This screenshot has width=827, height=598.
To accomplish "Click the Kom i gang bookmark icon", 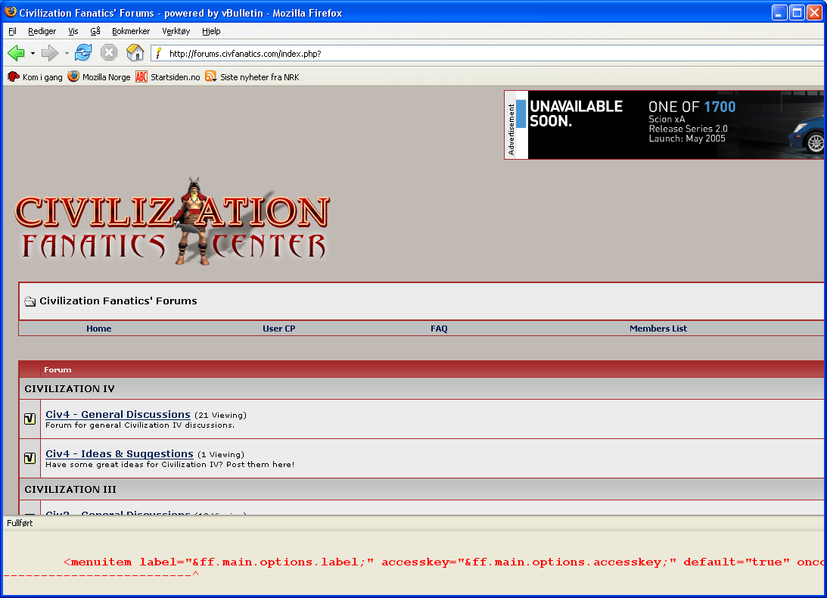I will click(x=13, y=77).
